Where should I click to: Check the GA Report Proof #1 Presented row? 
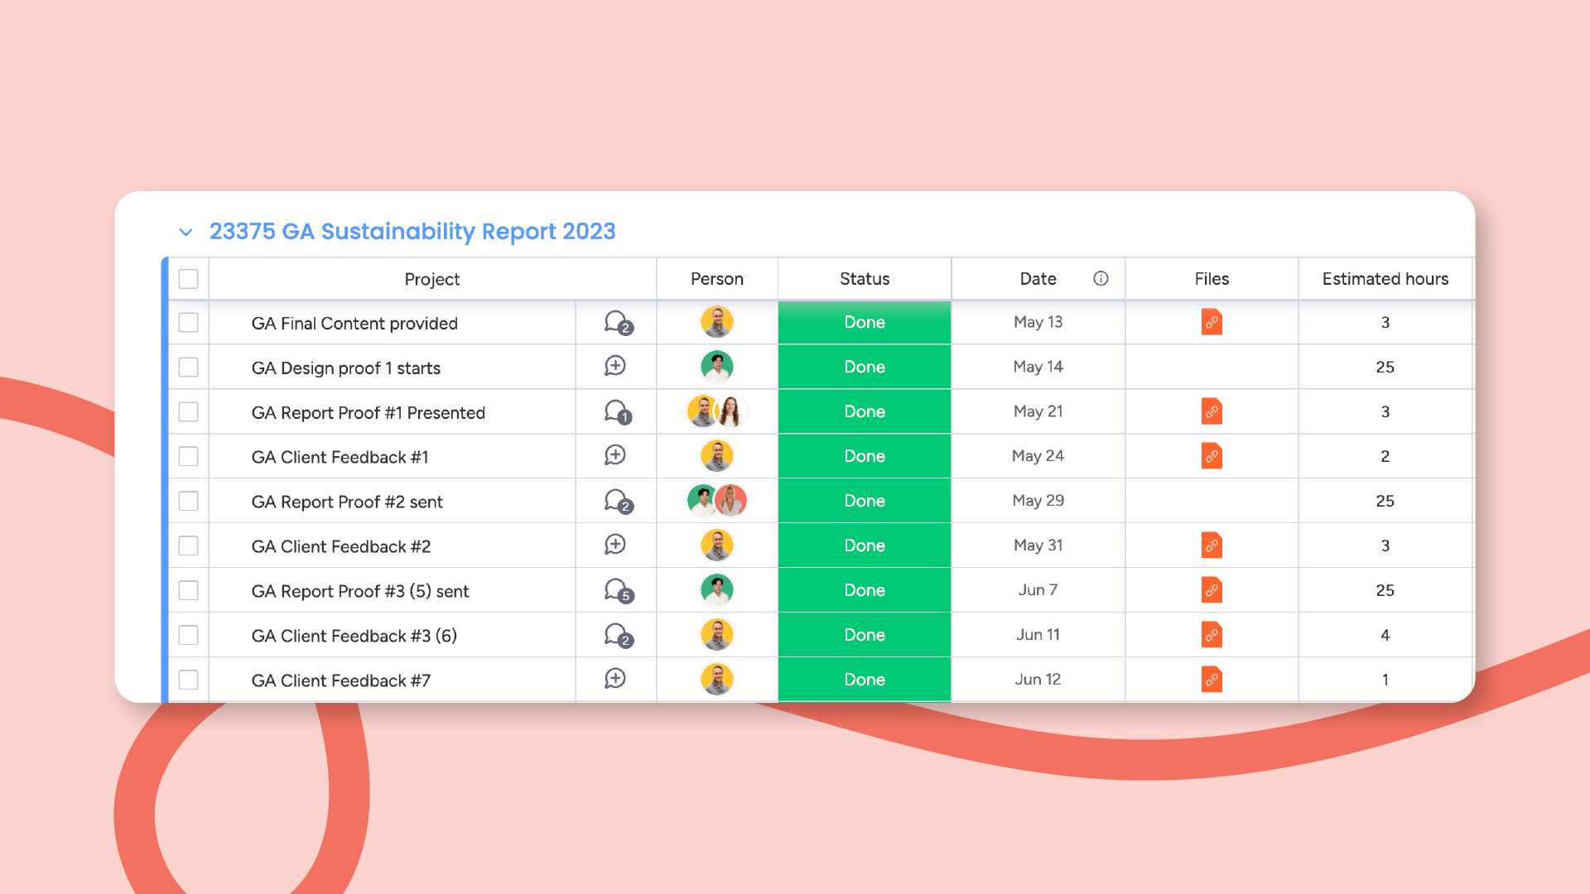coord(189,412)
